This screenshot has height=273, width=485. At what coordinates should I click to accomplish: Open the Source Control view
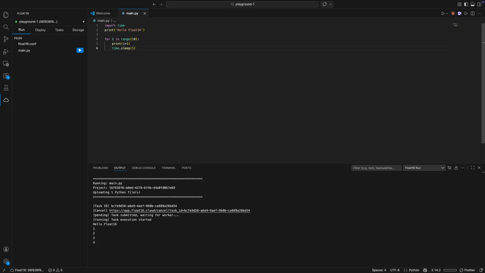click(x=6, y=39)
